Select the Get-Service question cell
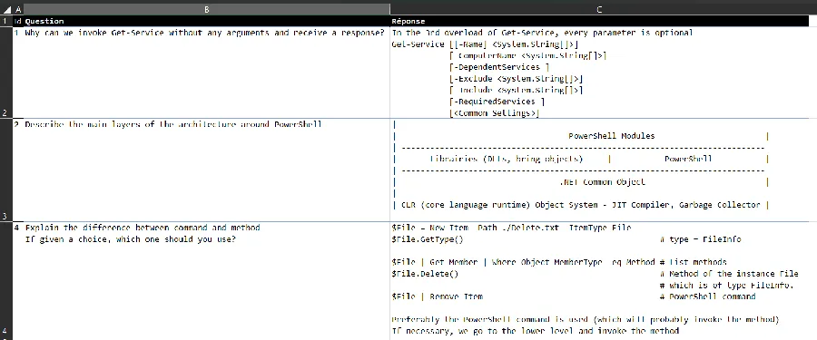 [207, 73]
